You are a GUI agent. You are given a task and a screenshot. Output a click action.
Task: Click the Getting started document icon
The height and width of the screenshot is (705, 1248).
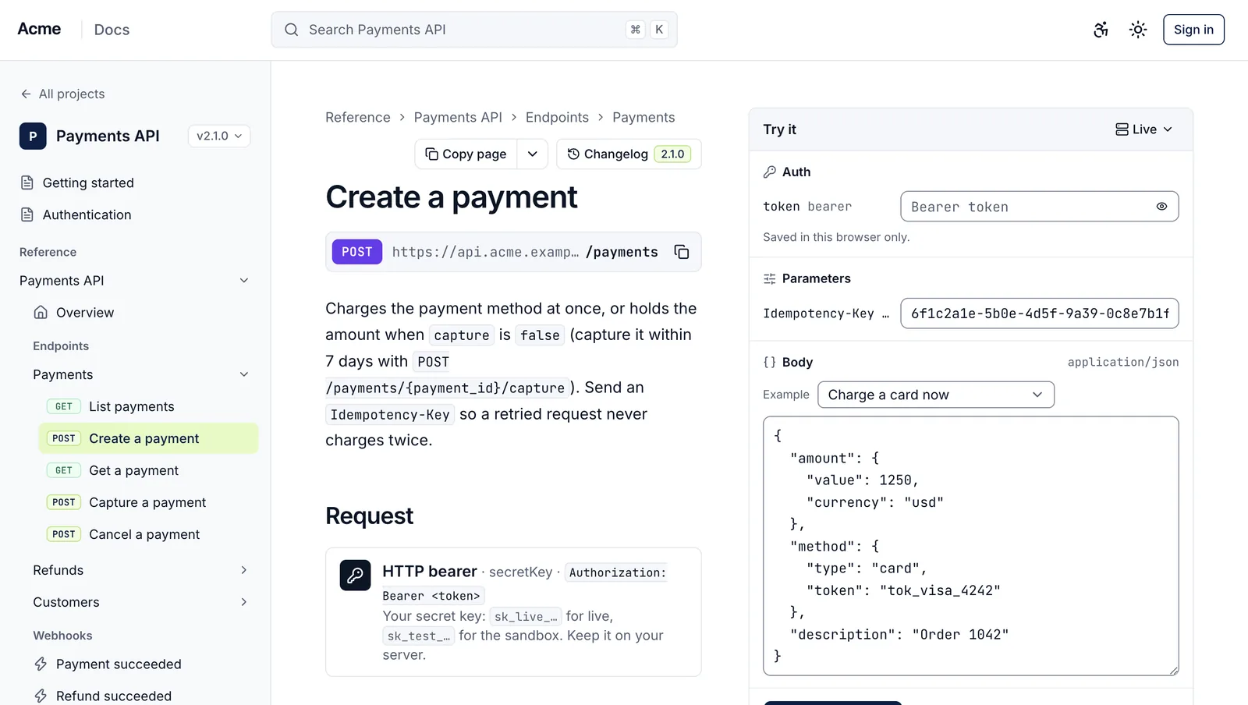[27, 182]
